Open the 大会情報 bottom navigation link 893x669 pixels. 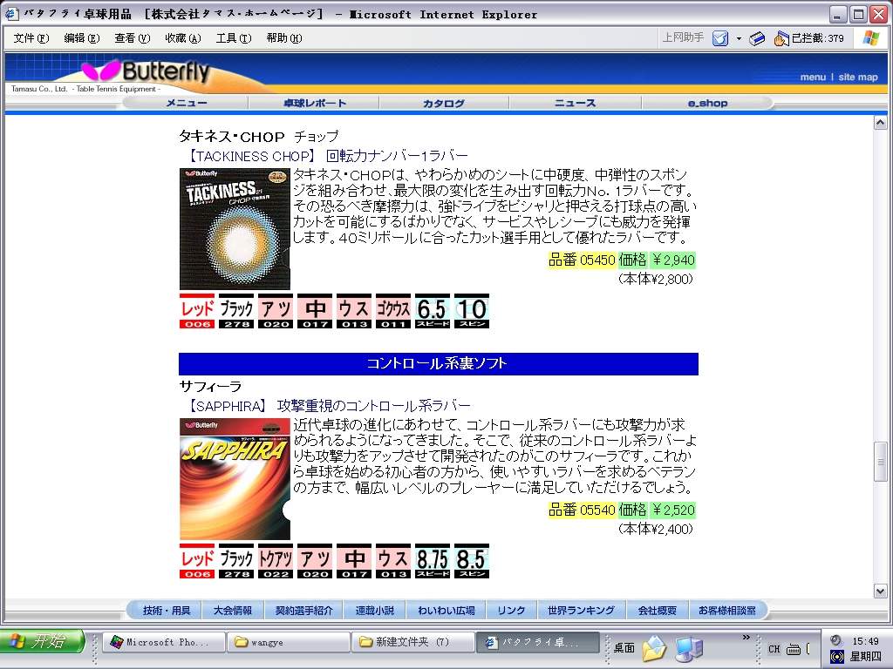click(232, 611)
